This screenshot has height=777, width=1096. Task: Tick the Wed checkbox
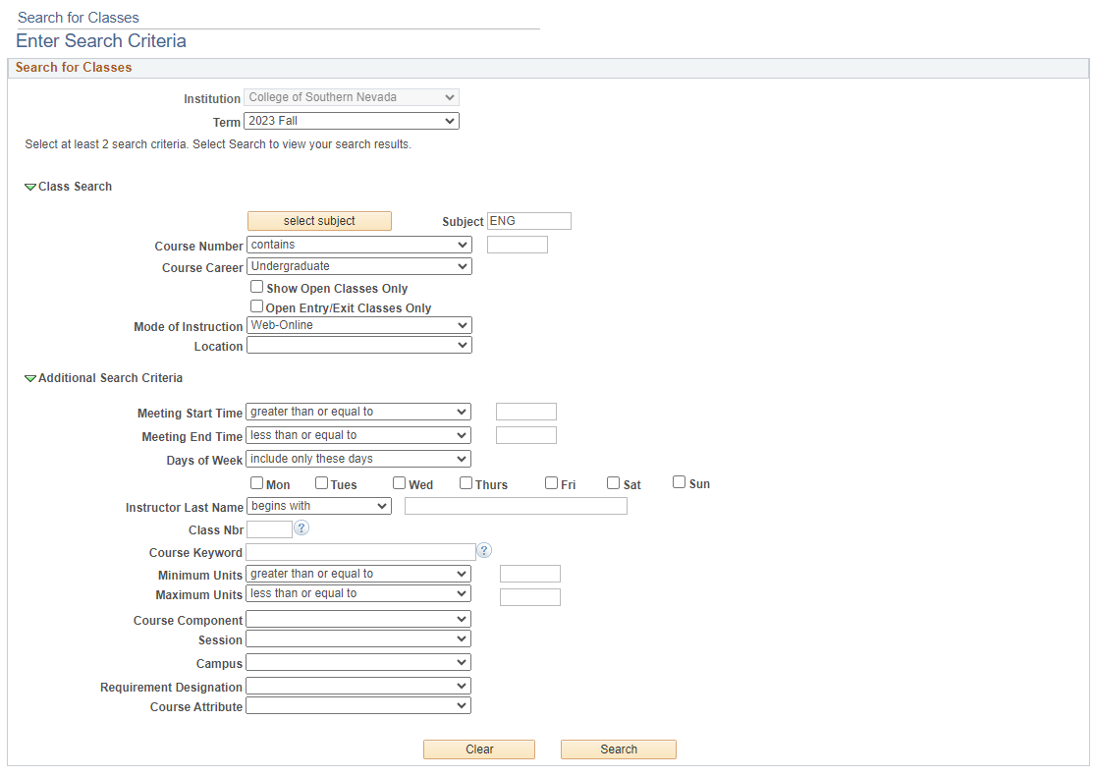399,483
